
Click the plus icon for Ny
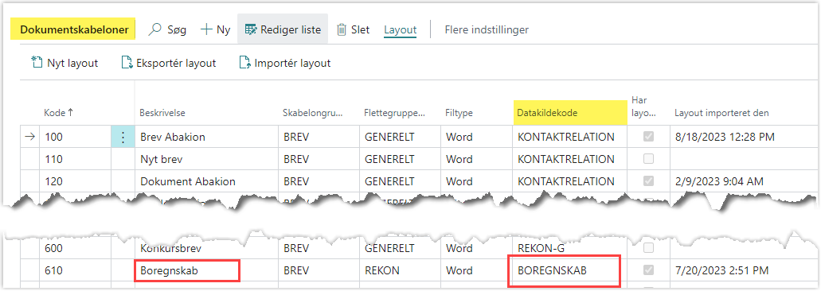(x=206, y=29)
